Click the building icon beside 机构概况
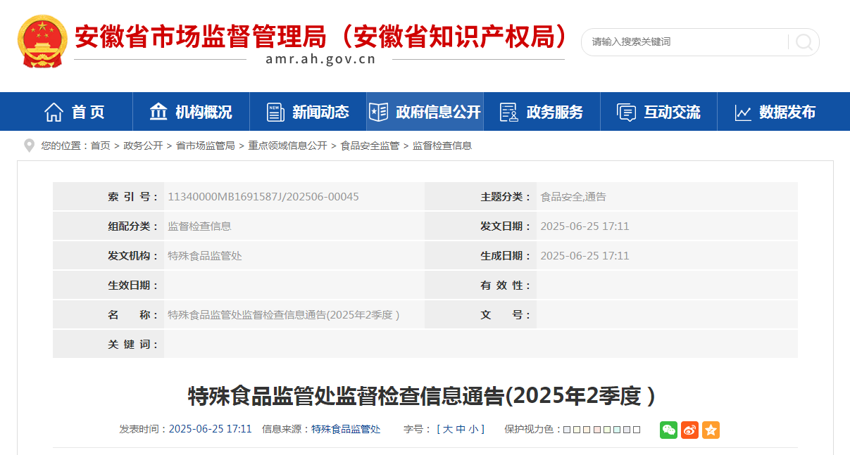850x455 pixels. pos(158,112)
